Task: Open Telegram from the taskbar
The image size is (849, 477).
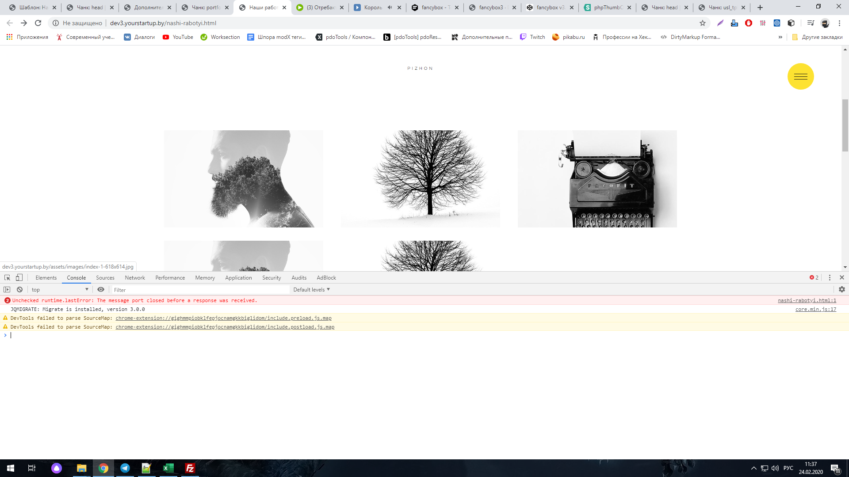Action: tap(125, 468)
